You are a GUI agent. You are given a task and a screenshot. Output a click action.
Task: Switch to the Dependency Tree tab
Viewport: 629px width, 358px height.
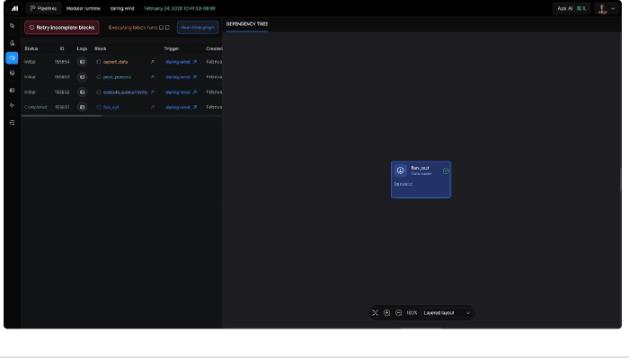click(247, 24)
